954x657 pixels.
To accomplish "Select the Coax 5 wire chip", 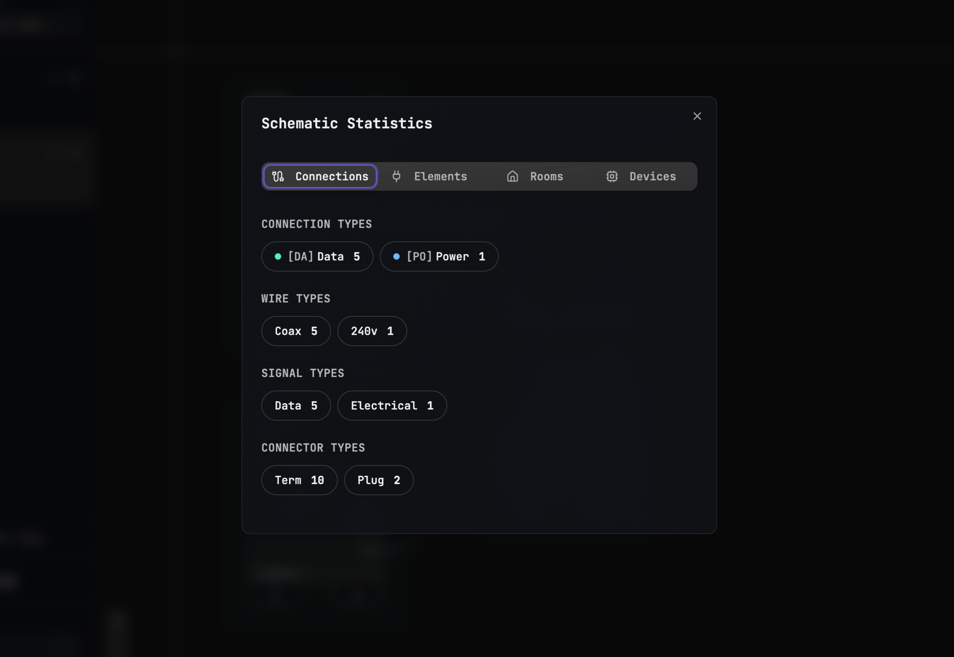I will pos(296,331).
